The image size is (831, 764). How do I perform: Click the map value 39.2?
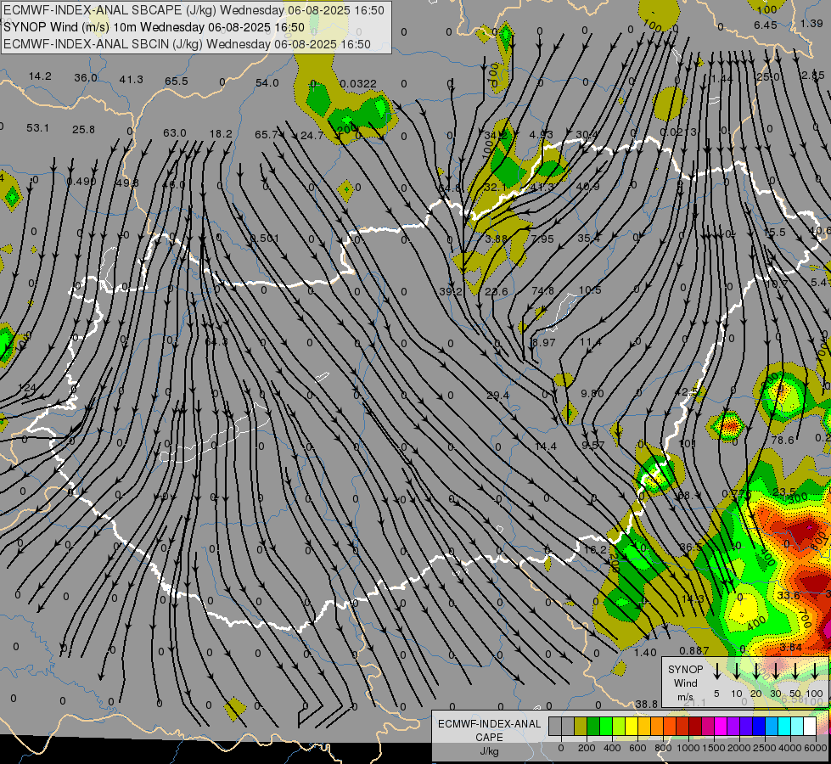pos(451,292)
